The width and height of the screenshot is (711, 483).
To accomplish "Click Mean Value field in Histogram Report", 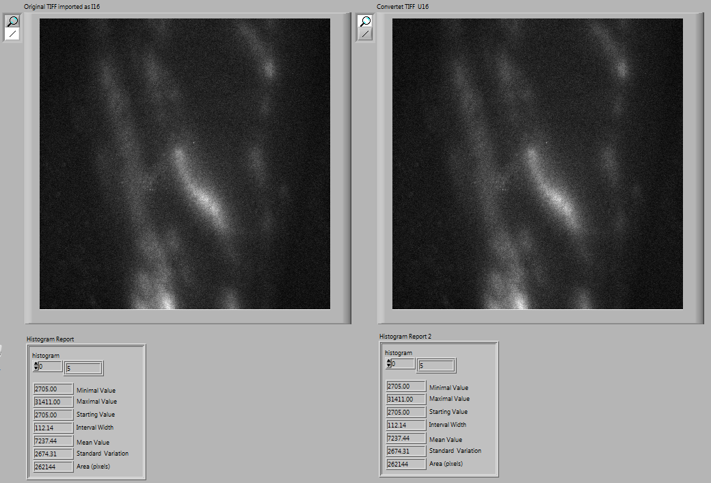I will tap(53, 441).
